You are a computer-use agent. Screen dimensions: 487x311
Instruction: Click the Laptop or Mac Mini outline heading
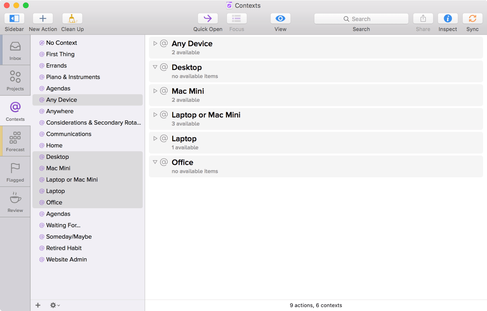point(206,115)
